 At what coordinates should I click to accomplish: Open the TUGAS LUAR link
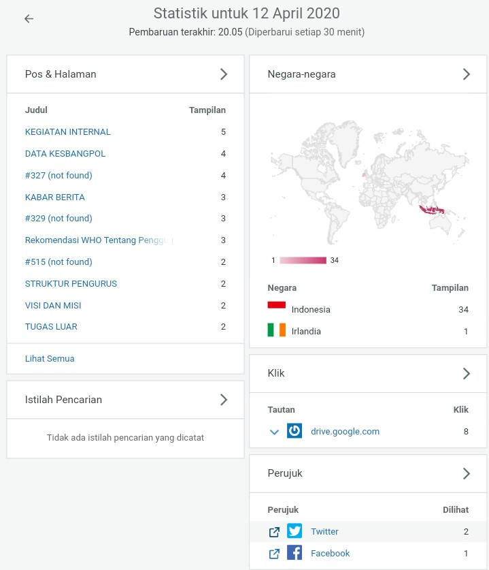click(51, 327)
